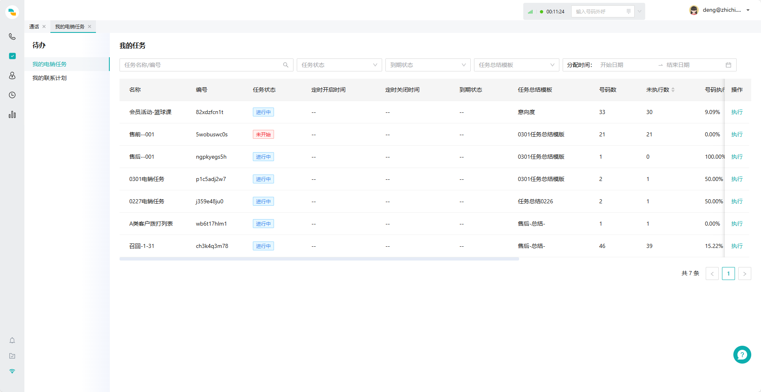Open the customer contacts sidebar icon
The image size is (761, 392).
12,75
